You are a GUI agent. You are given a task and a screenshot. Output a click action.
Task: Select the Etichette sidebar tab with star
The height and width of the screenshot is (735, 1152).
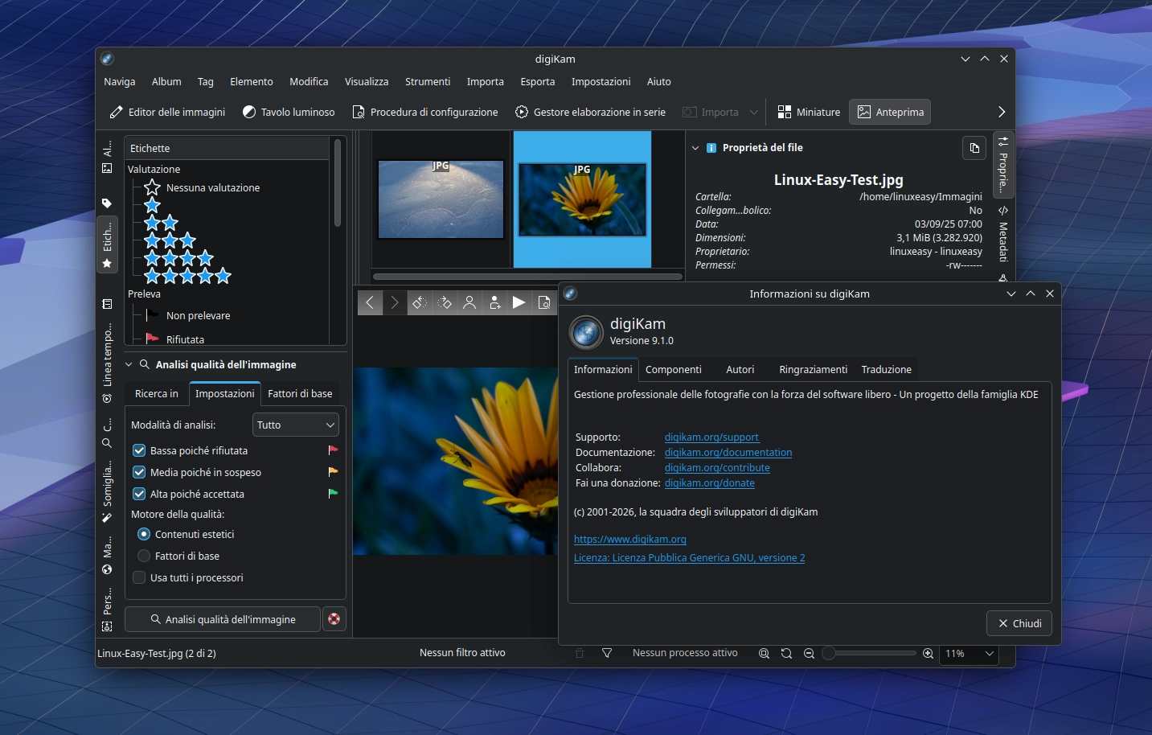click(x=107, y=244)
